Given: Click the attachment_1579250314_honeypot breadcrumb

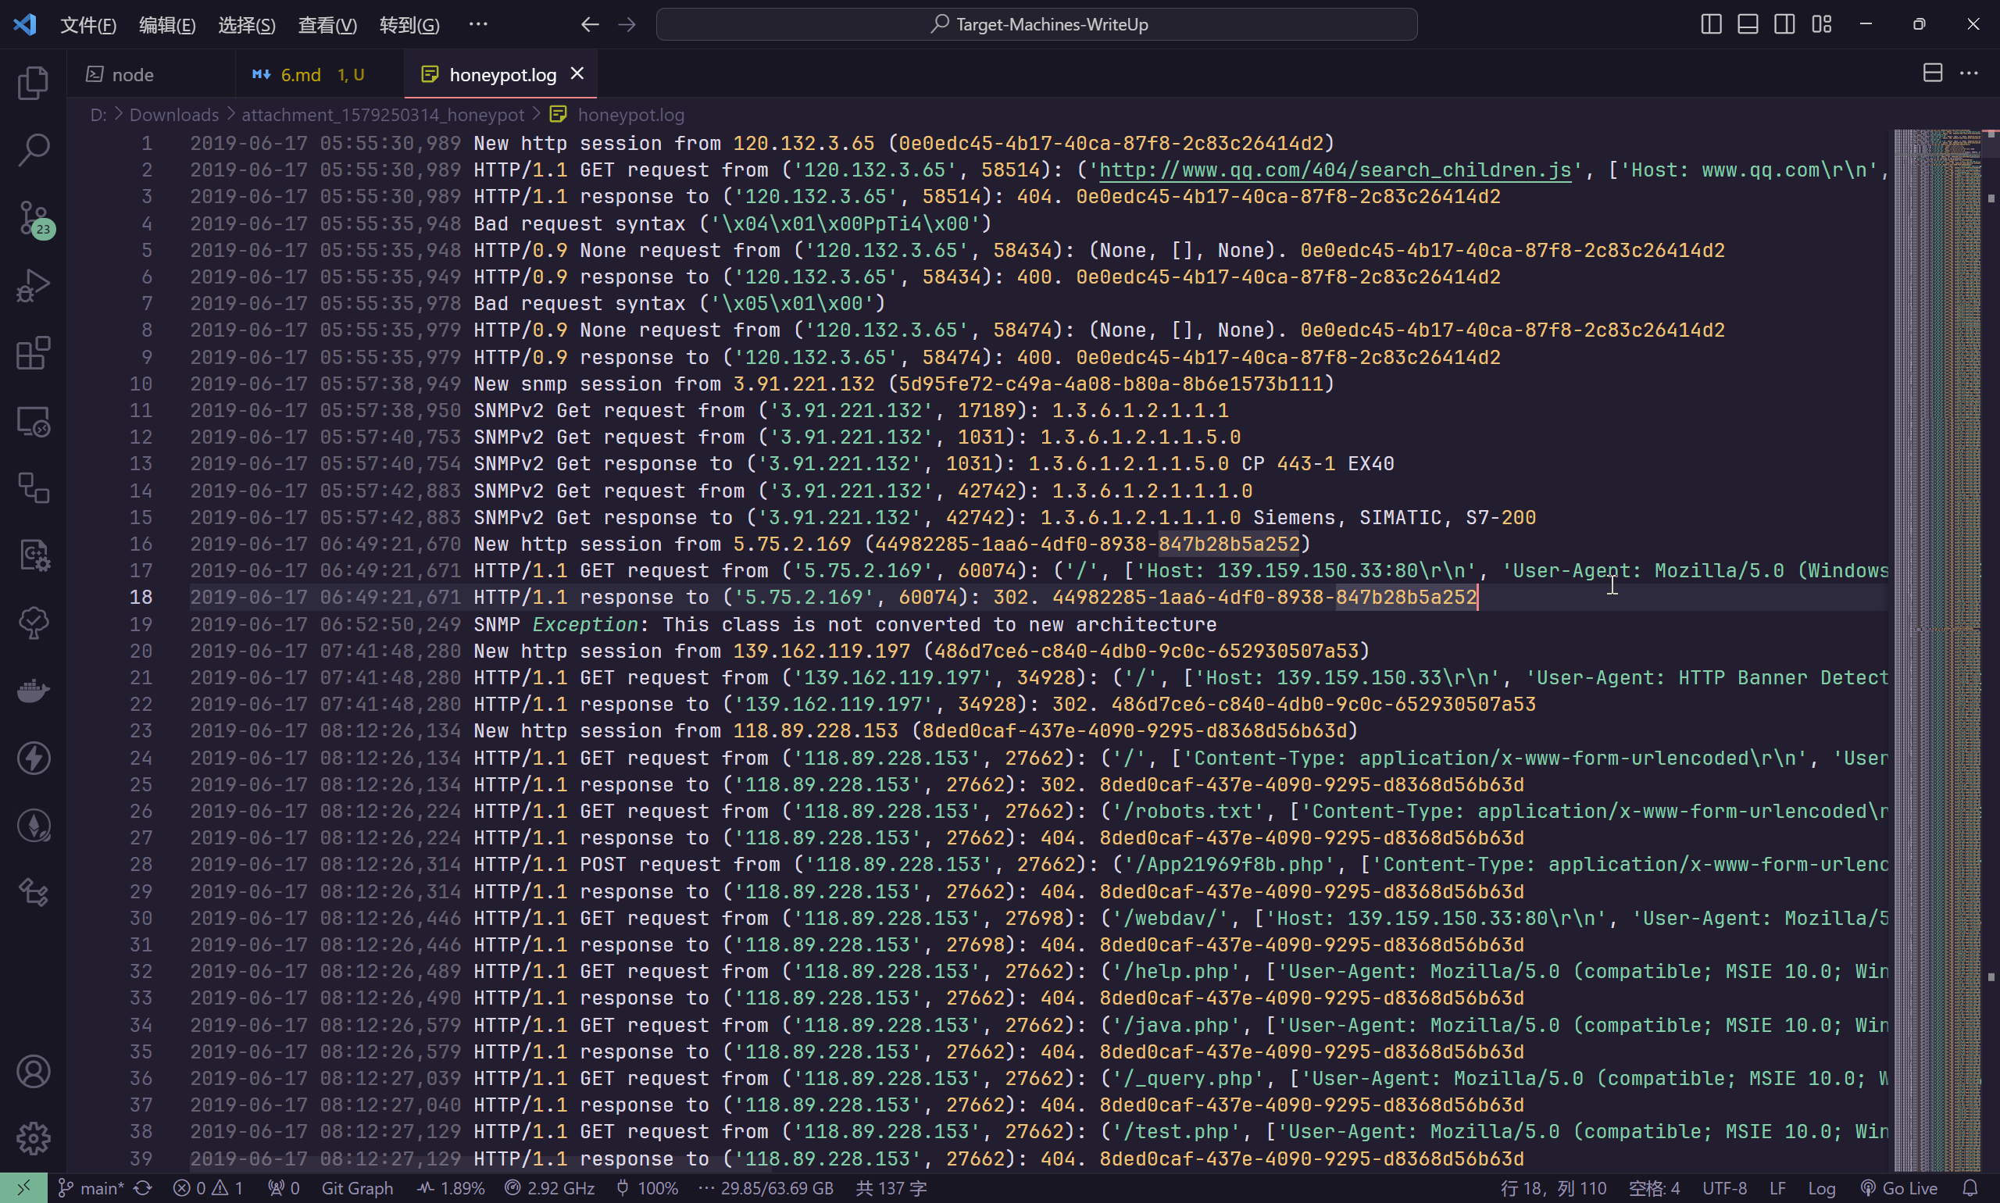Looking at the screenshot, I should pos(383,115).
